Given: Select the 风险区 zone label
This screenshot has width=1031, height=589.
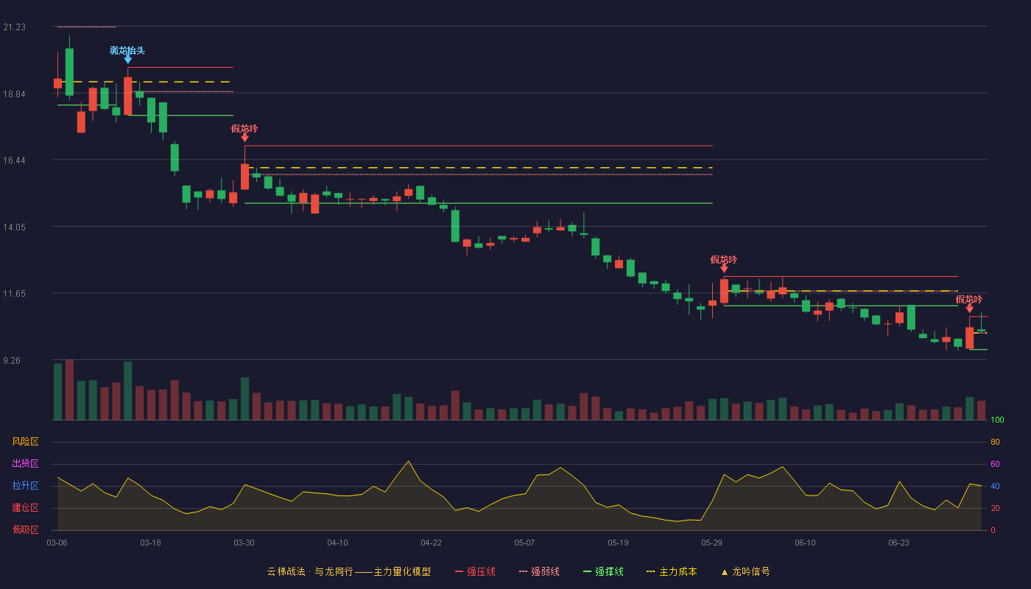Looking at the screenshot, I should tap(25, 442).
